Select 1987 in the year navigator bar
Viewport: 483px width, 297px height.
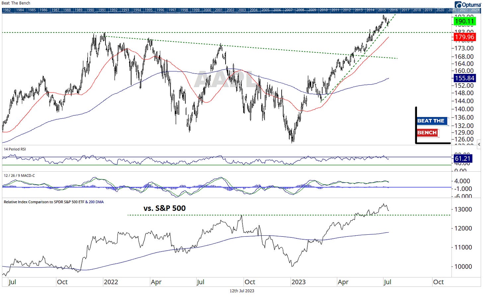pos(55,10)
